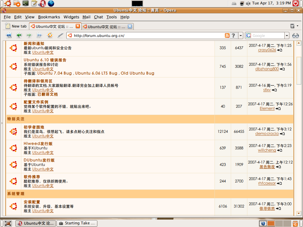Launch Opera from the top panel icon
This screenshot has height=227, width=303.
pos(42,3)
